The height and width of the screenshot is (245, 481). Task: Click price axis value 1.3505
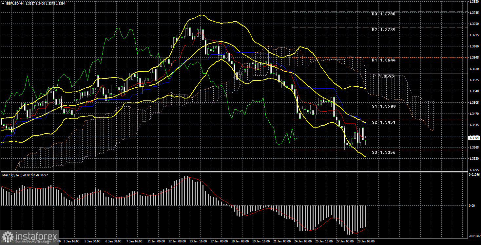pos(474,102)
